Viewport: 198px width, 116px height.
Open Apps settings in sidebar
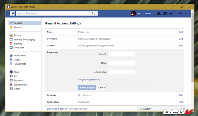[16, 72]
